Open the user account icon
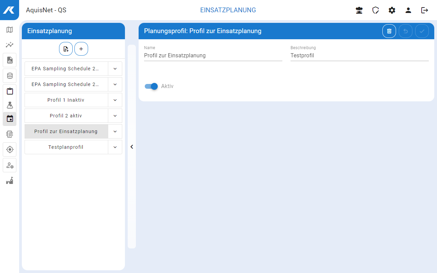This screenshot has height=273, width=437. [x=408, y=10]
